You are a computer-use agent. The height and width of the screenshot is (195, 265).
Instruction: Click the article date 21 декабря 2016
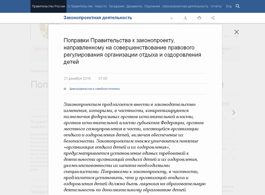77,78
